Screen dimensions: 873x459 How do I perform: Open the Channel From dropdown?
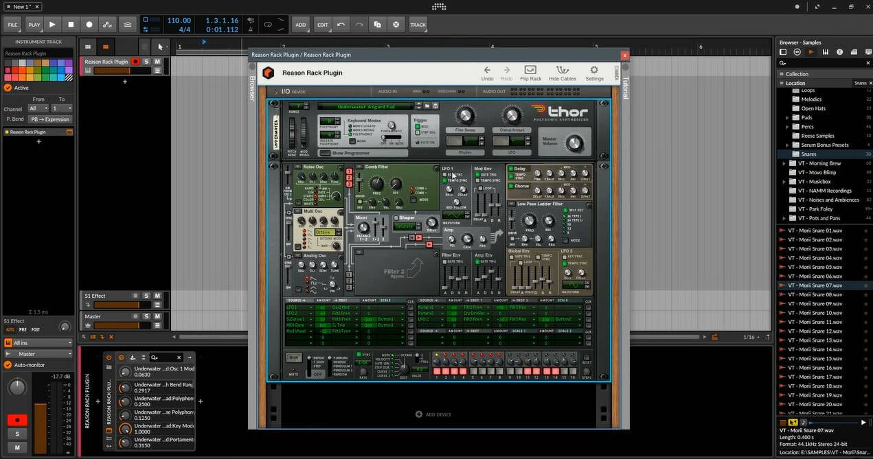37,108
